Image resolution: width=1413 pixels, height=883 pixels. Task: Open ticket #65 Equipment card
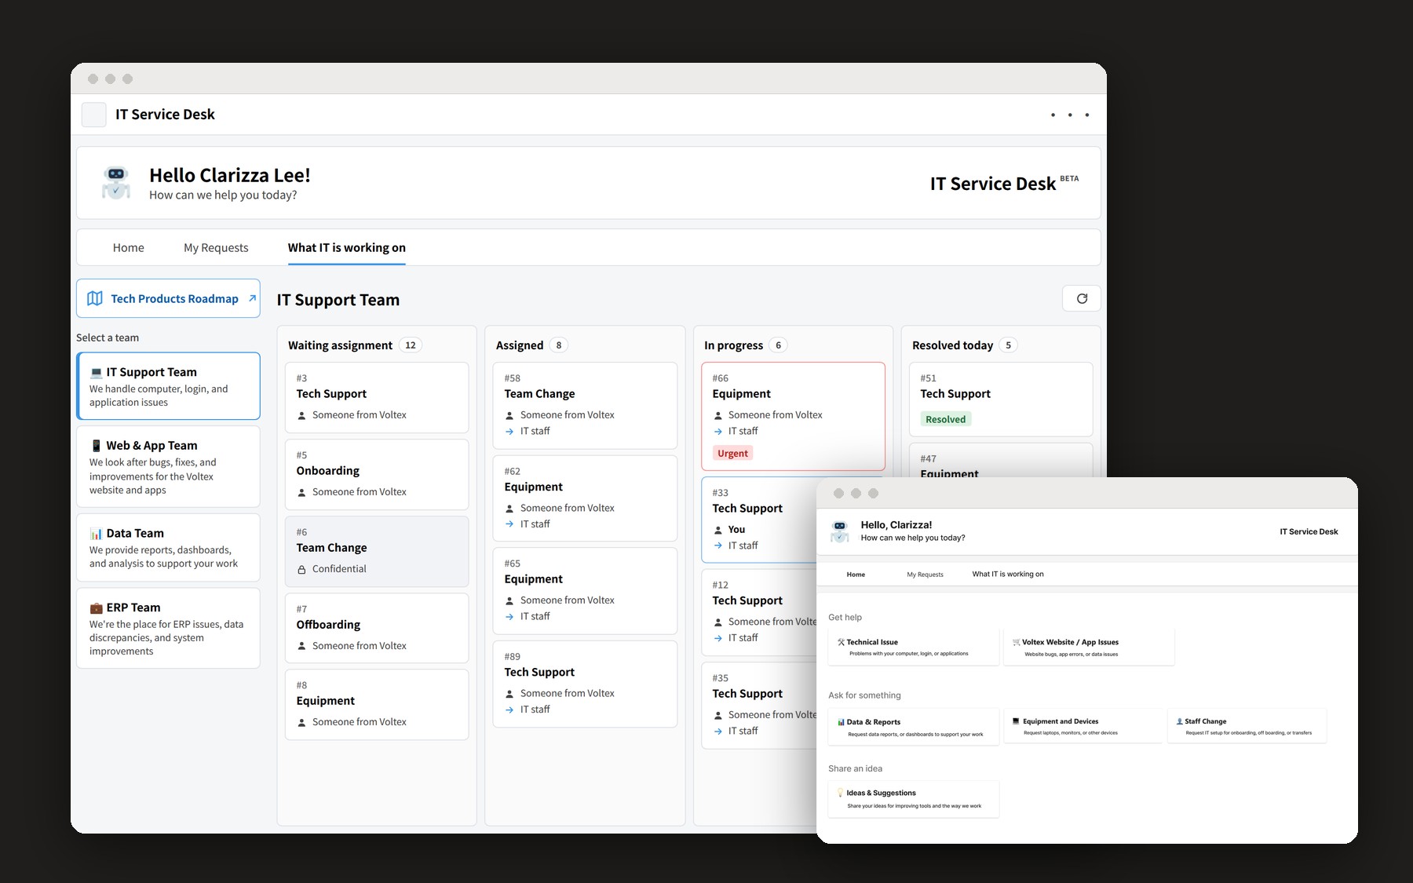tap(585, 590)
